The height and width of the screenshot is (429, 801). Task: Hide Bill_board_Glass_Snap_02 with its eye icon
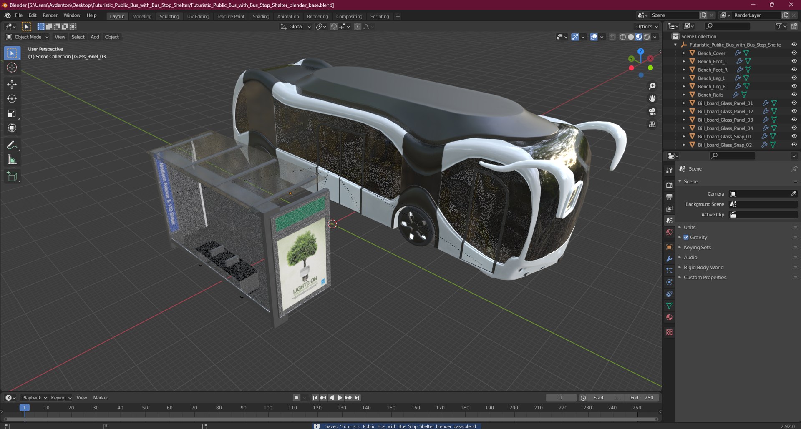click(794, 145)
